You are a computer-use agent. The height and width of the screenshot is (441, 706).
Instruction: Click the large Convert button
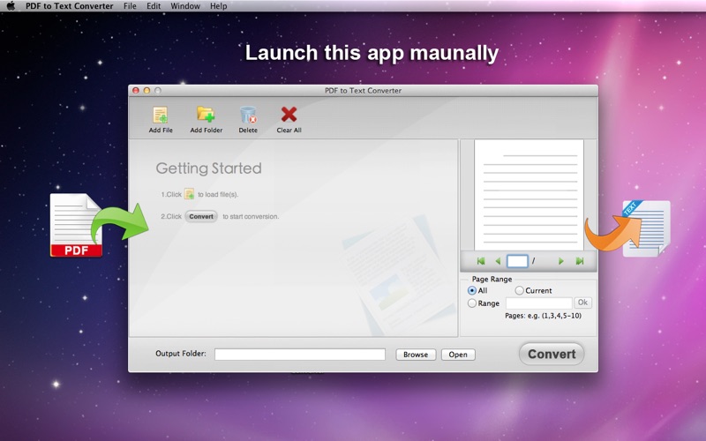point(552,355)
